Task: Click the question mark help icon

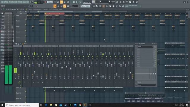Action: (127, 2)
